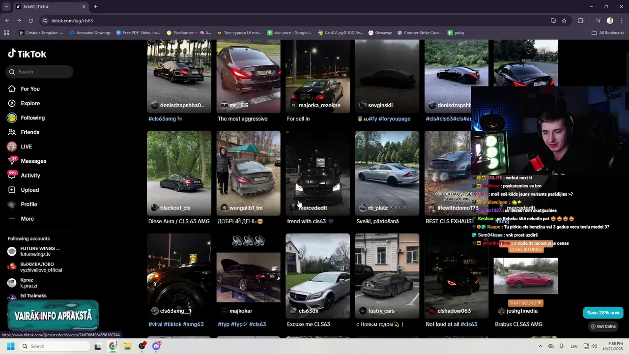629x354 pixels.
Task: Click the Windows taskbar search box
Action: pyautogui.click(x=55, y=346)
